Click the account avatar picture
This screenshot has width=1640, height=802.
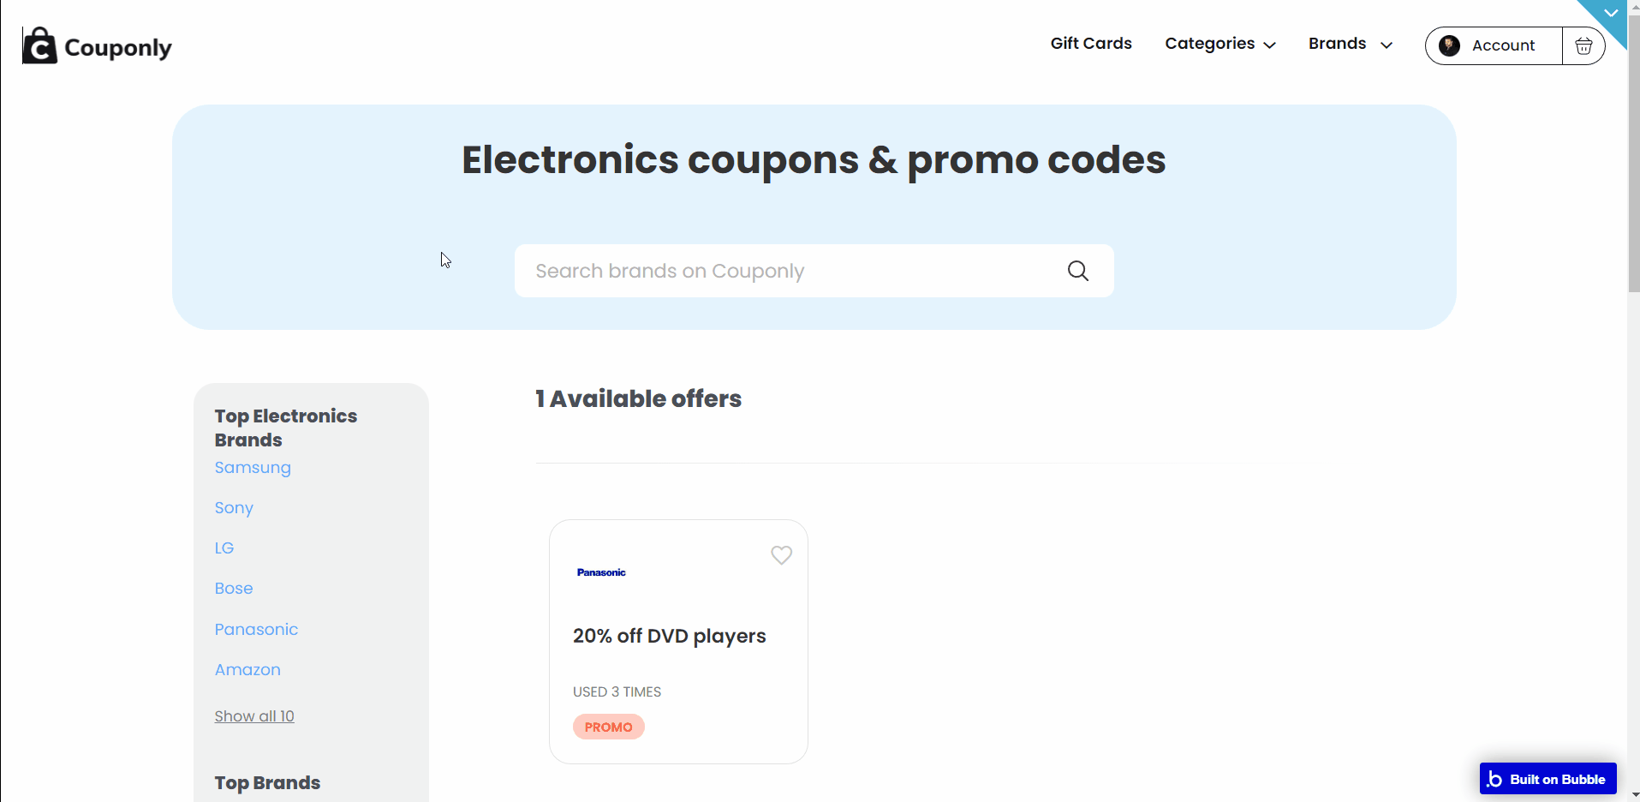pyautogui.click(x=1449, y=45)
